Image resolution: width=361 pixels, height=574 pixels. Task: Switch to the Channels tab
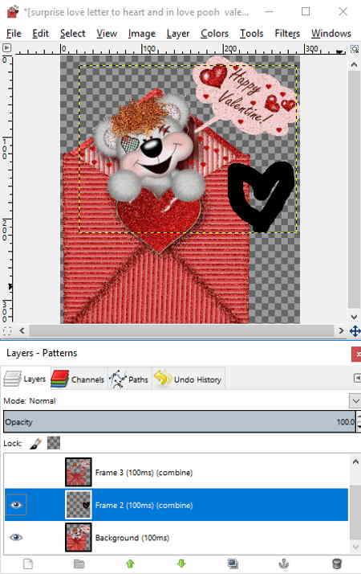point(78,379)
